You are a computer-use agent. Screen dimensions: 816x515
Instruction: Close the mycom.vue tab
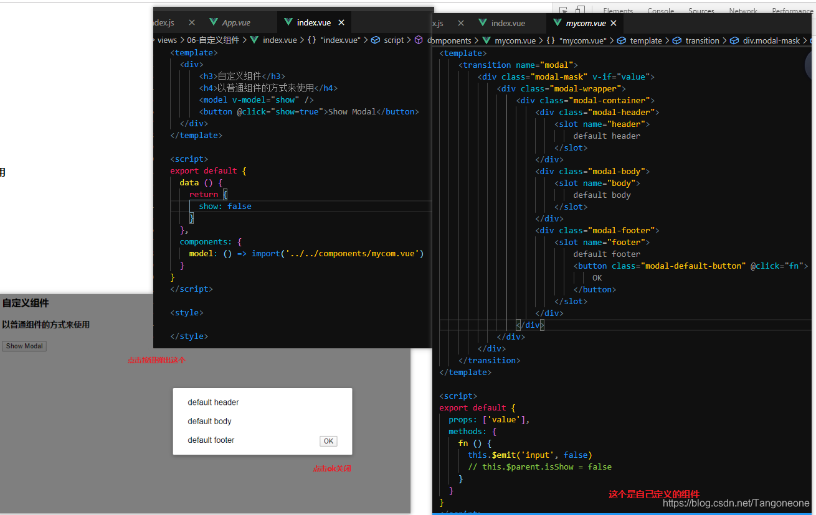pos(613,23)
